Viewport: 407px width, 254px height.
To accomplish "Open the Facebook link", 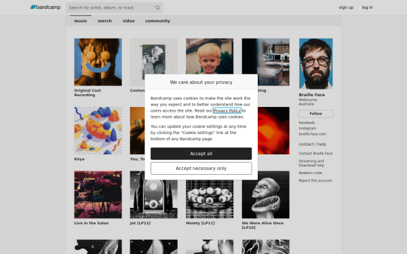I will pyautogui.click(x=307, y=123).
